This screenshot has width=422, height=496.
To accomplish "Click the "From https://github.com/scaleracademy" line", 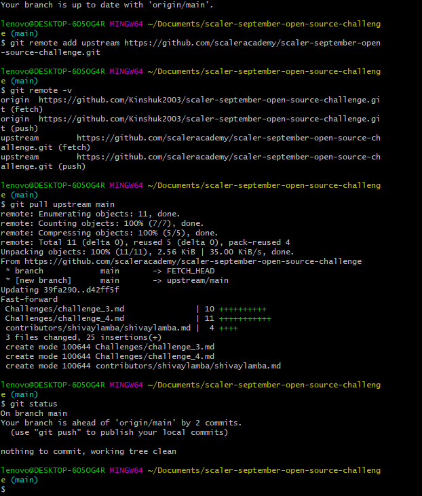I will click(x=181, y=261).
